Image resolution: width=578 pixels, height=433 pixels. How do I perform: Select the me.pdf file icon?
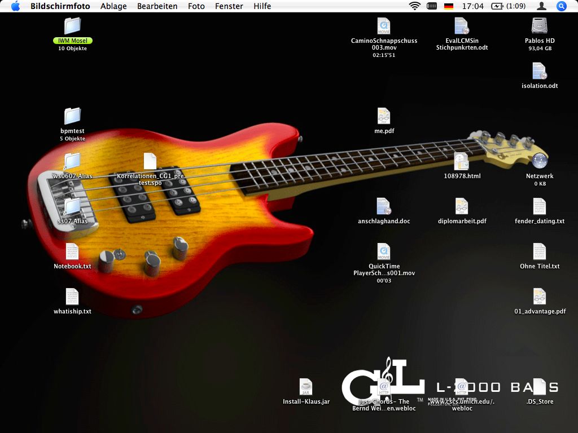click(x=384, y=116)
